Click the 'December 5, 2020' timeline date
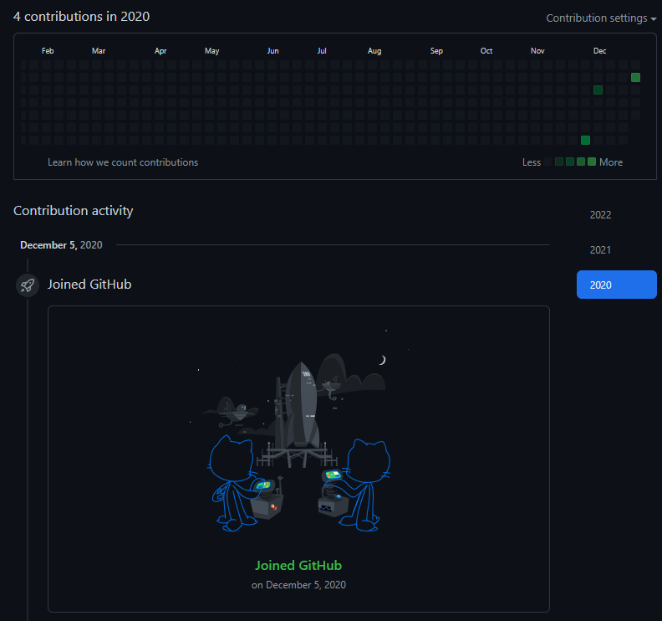 point(61,245)
